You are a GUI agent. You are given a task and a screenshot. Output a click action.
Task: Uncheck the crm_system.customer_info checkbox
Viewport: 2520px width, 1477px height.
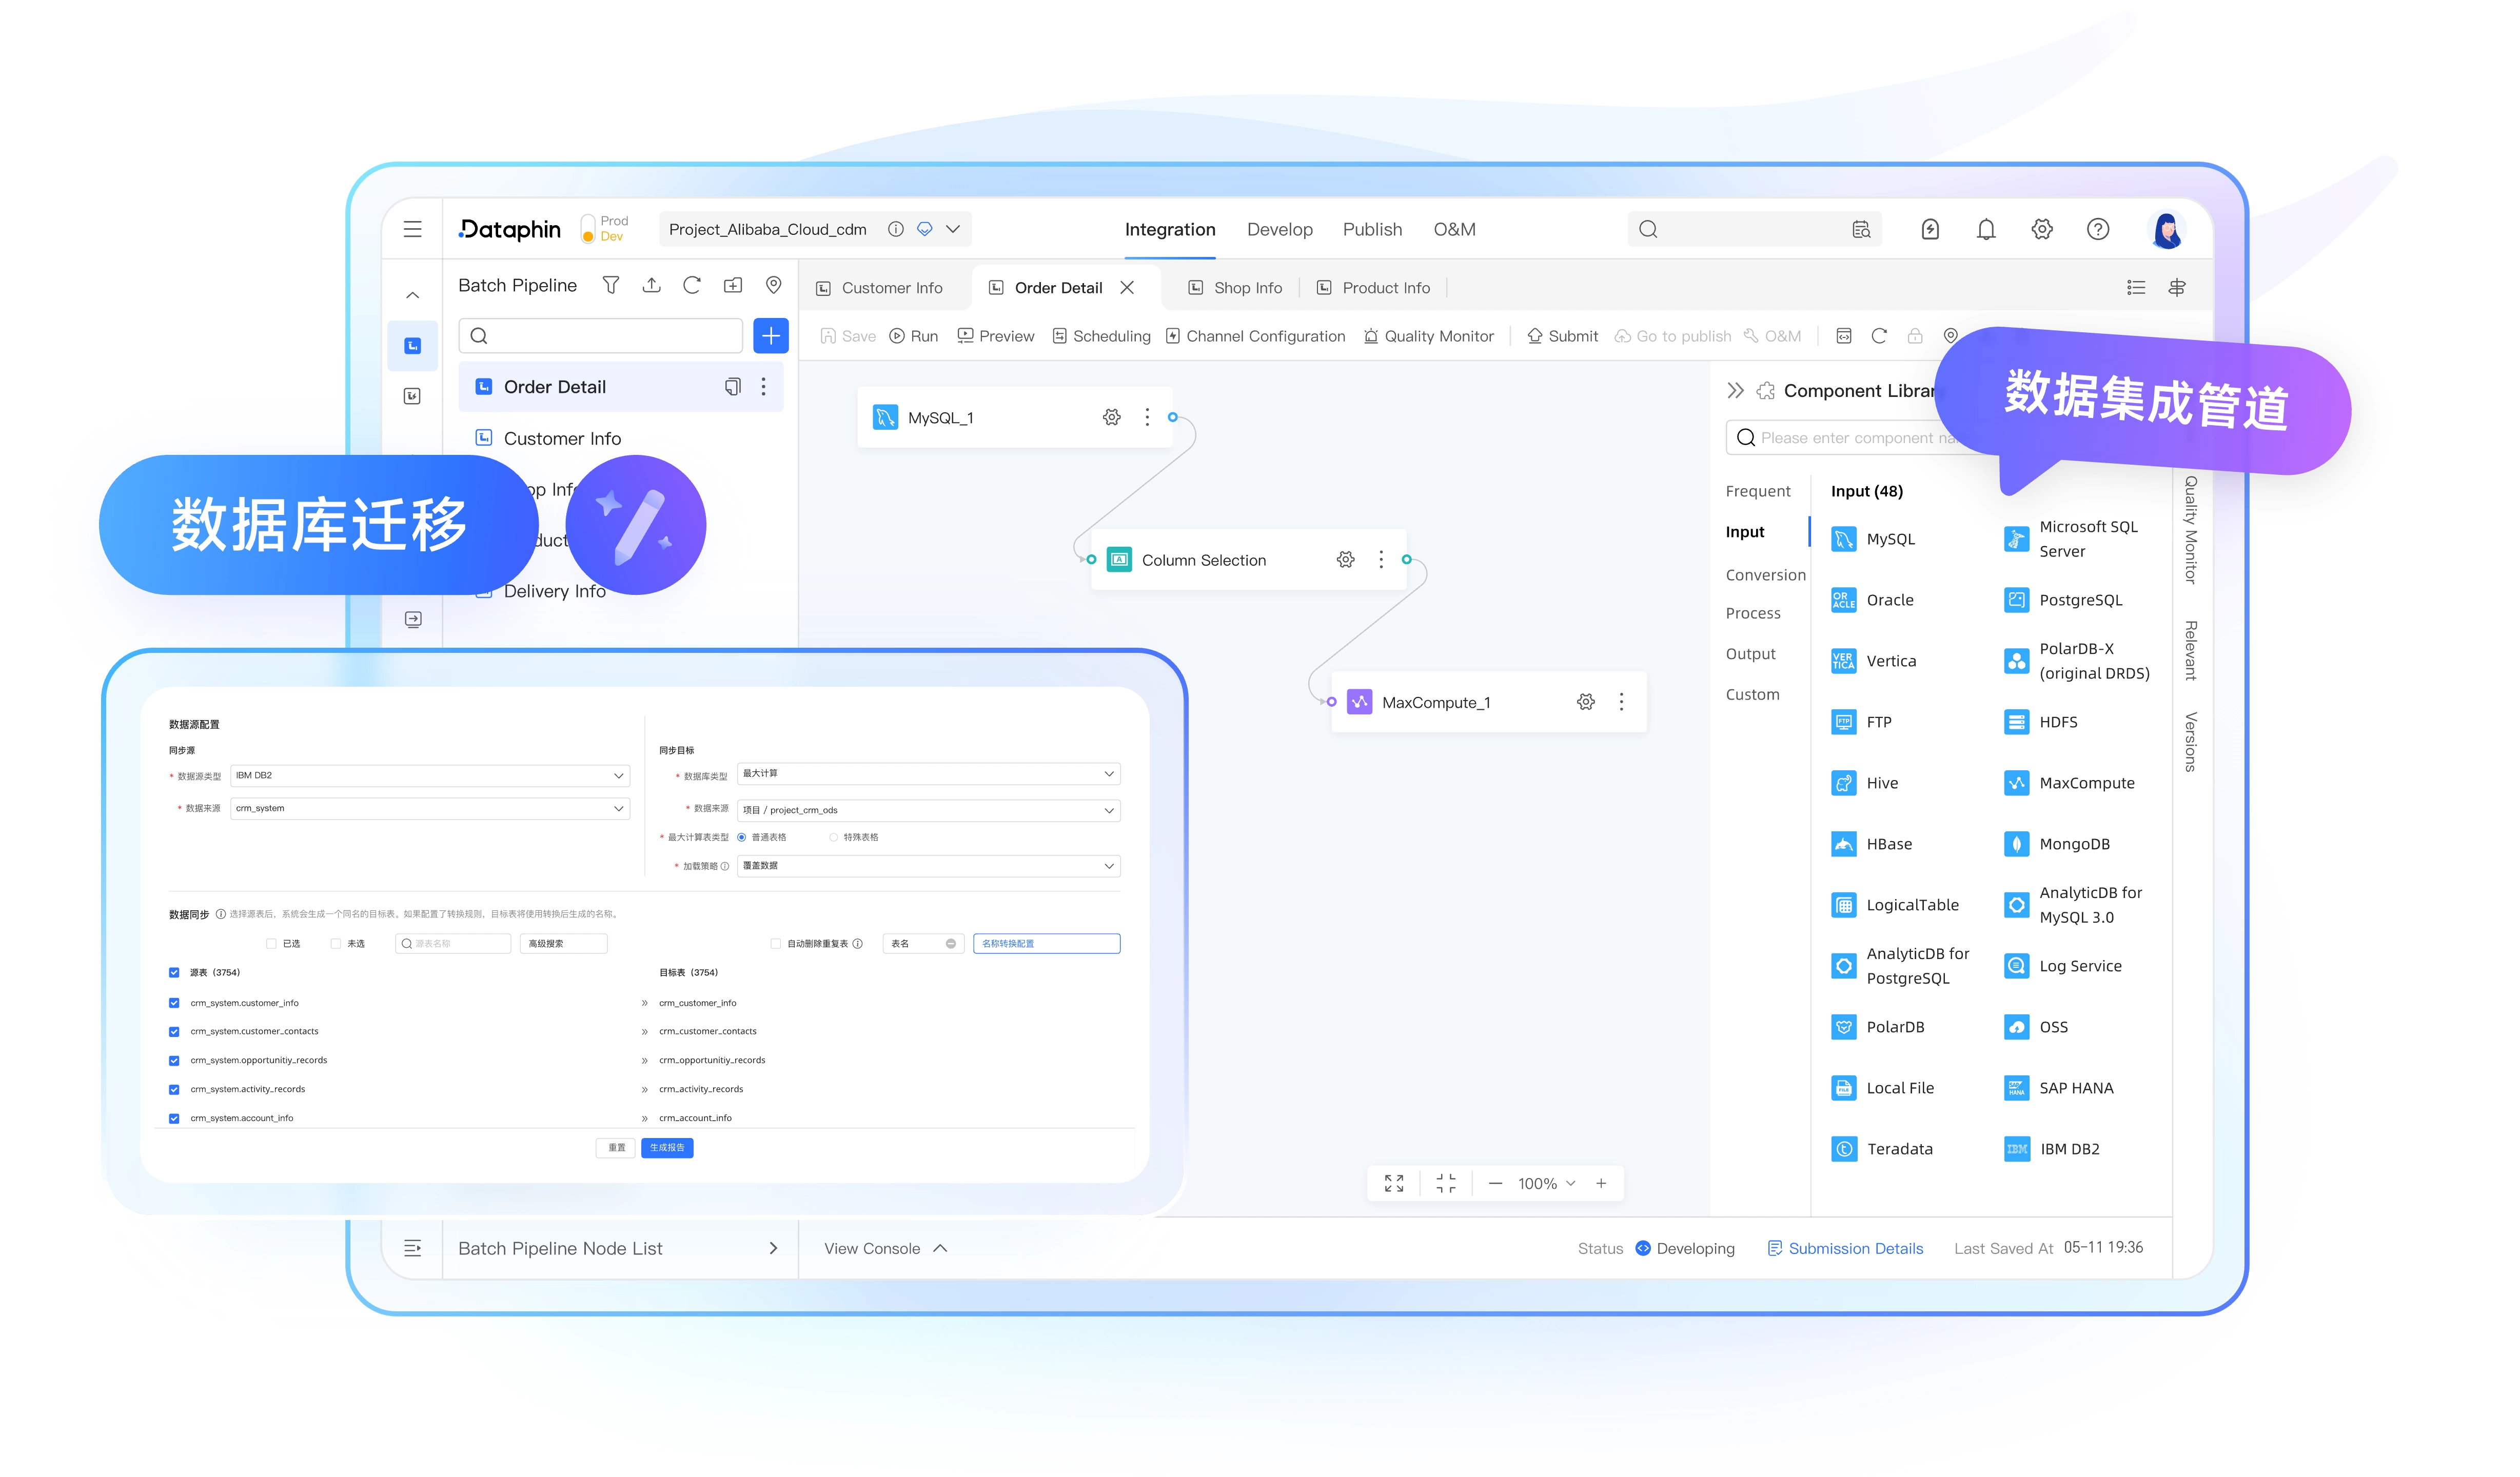pos(174,1003)
